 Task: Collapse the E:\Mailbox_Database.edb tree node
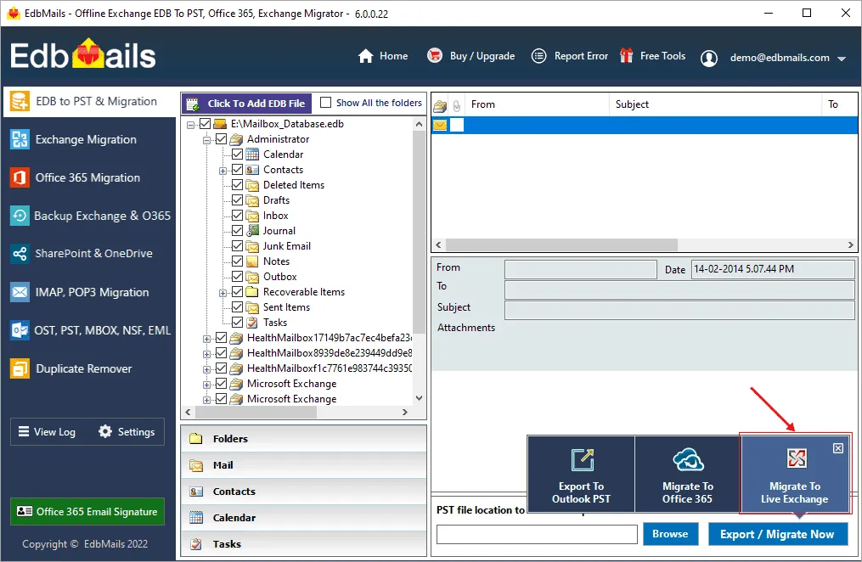[190, 125]
